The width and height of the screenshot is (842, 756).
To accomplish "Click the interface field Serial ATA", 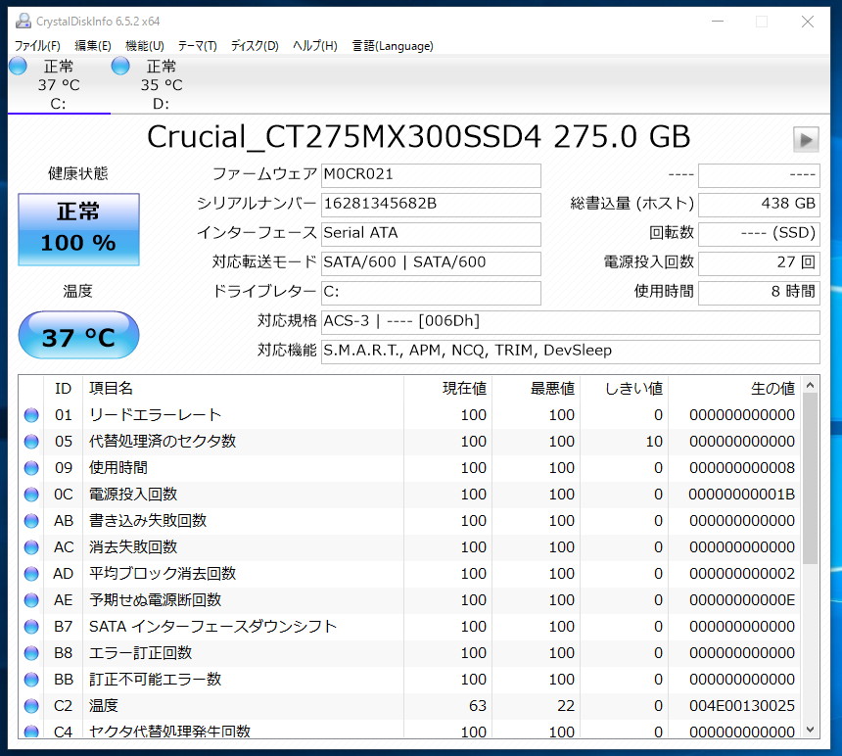I will point(431,234).
